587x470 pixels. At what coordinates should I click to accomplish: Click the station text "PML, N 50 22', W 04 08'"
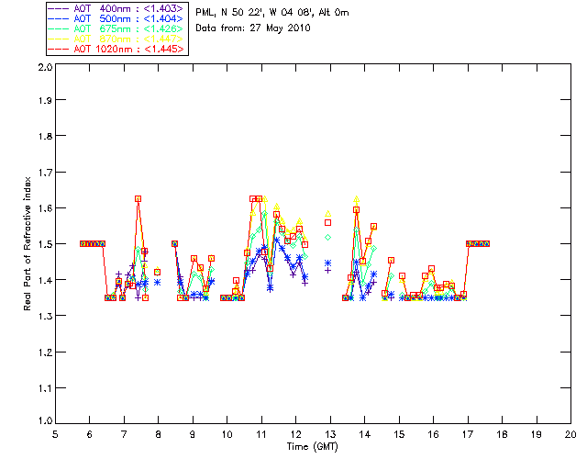(x=255, y=13)
